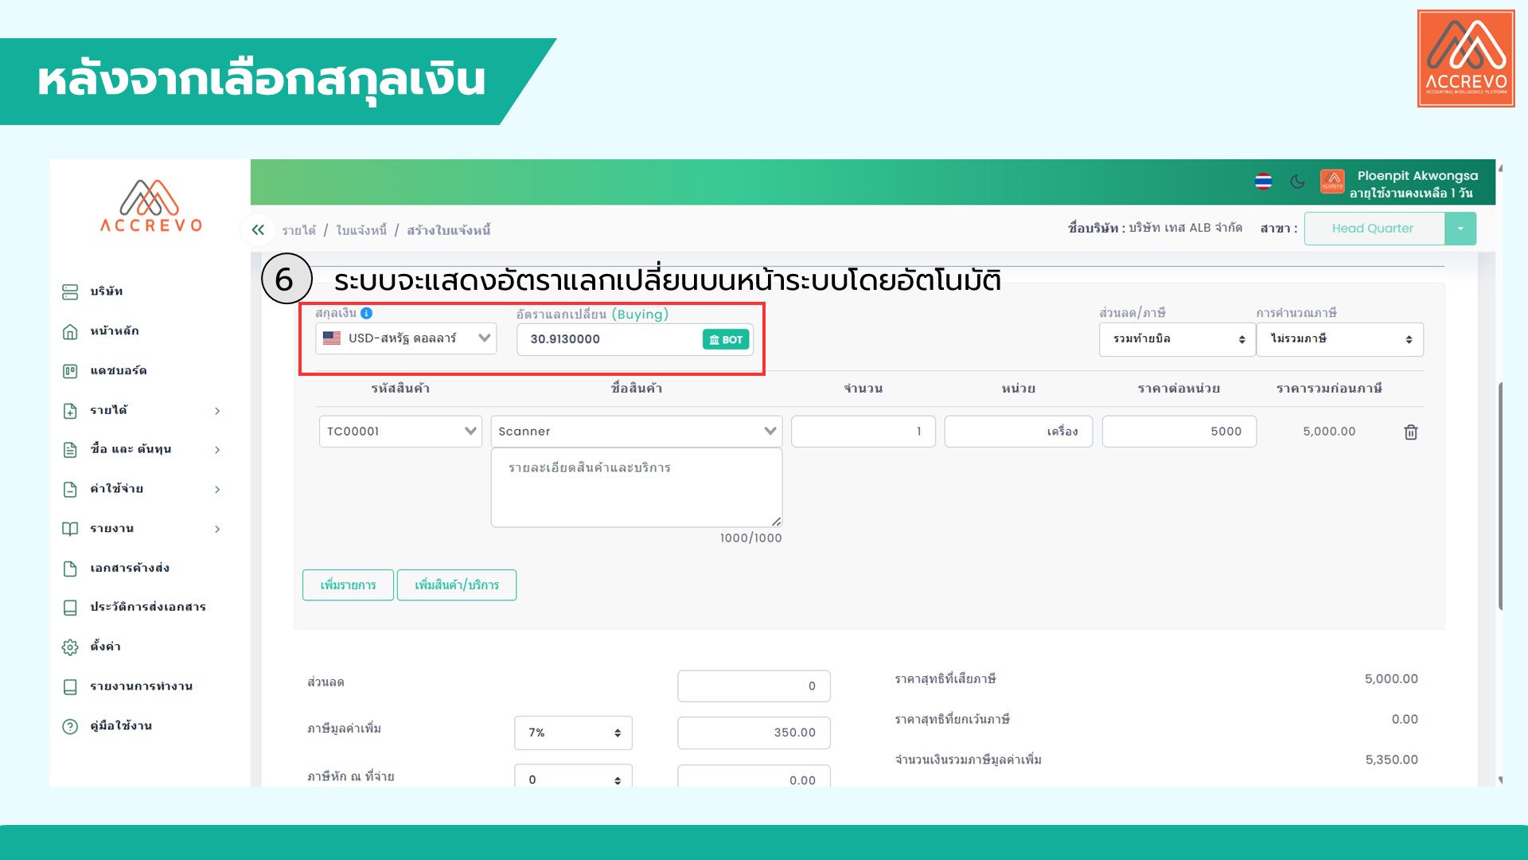This screenshot has height=860, width=1528.
Task: Open the USD currency dropdown
Action: pyautogui.click(x=406, y=338)
